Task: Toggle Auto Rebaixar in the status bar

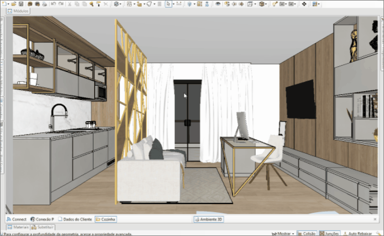Action: pos(360,233)
